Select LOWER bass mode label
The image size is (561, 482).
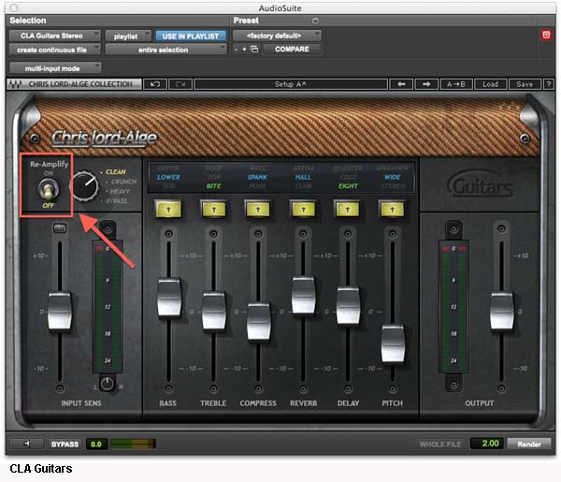[x=168, y=177]
